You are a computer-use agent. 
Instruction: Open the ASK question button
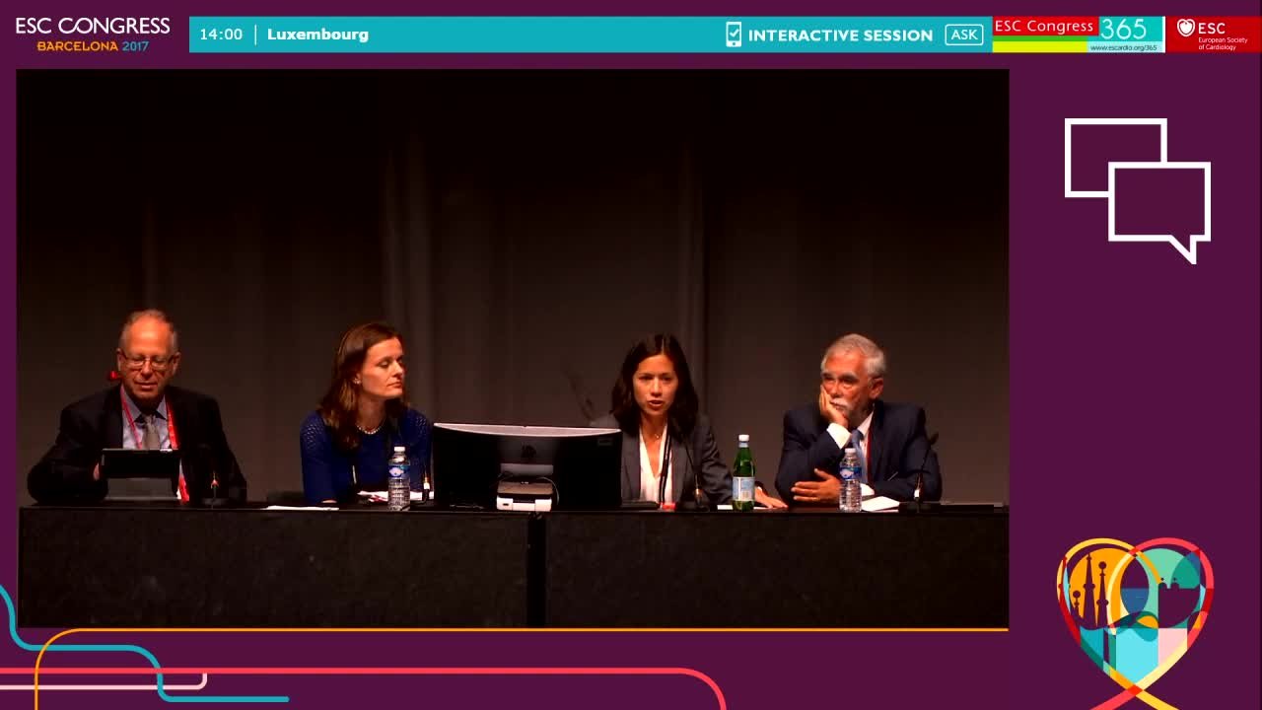click(963, 35)
